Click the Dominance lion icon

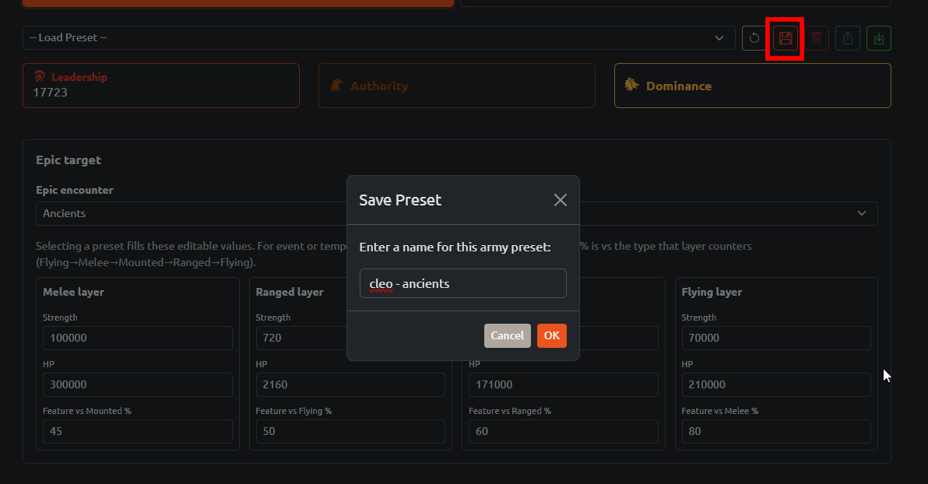(632, 85)
